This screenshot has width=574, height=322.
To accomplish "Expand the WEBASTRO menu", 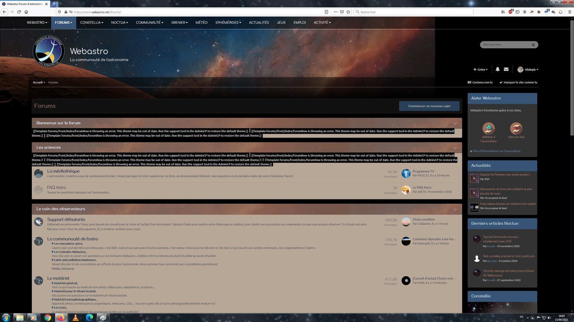I will [37, 23].
